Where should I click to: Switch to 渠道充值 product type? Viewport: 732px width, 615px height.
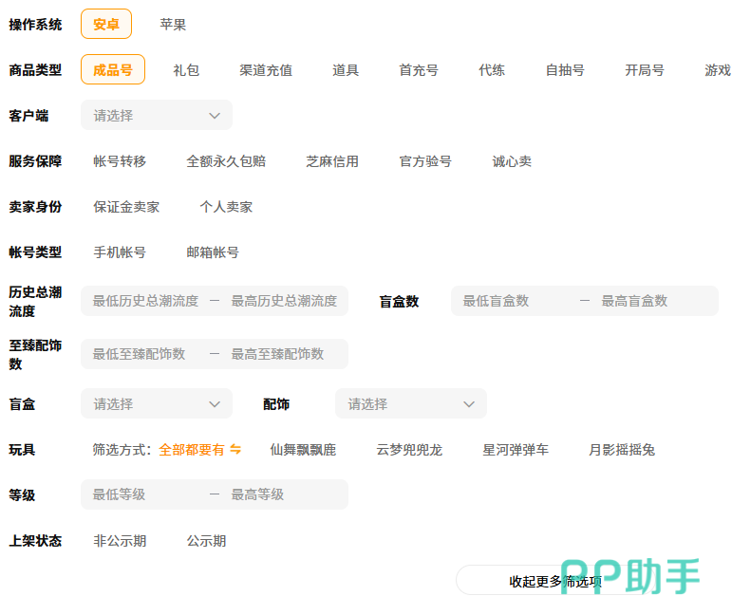coord(266,70)
